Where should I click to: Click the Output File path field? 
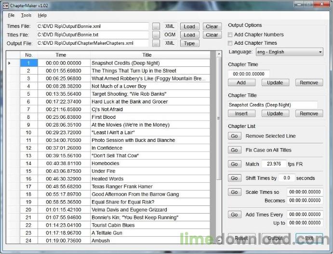pos(93,43)
